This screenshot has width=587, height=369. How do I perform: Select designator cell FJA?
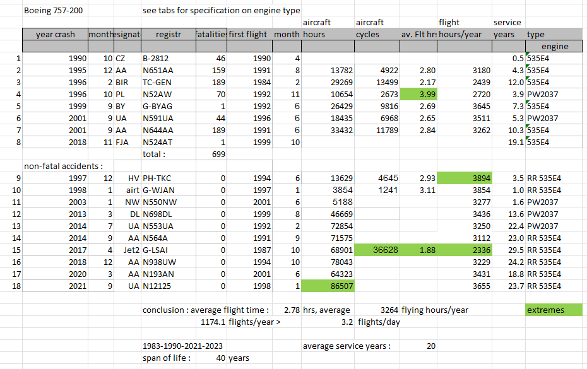pyautogui.click(x=127, y=142)
